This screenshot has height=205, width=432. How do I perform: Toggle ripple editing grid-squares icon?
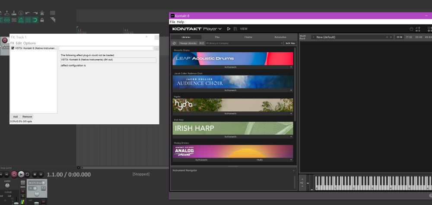[14, 20]
